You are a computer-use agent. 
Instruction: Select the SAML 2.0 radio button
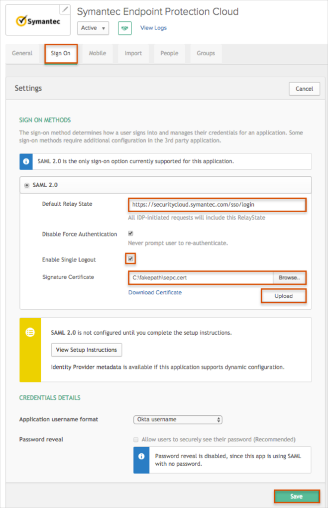click(x=26, y=185)
